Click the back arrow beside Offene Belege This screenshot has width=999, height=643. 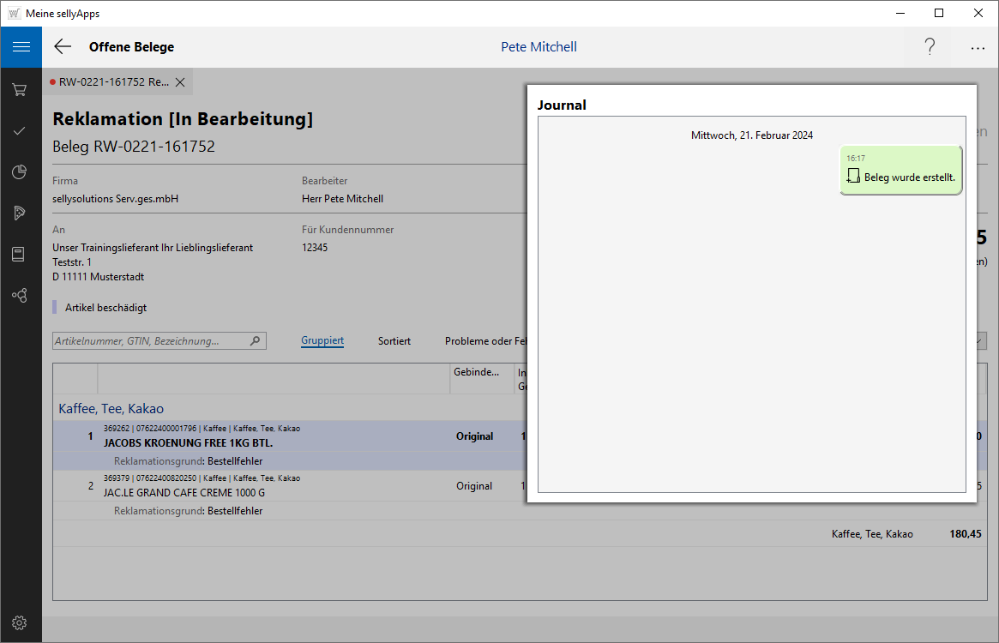[63, 47]
